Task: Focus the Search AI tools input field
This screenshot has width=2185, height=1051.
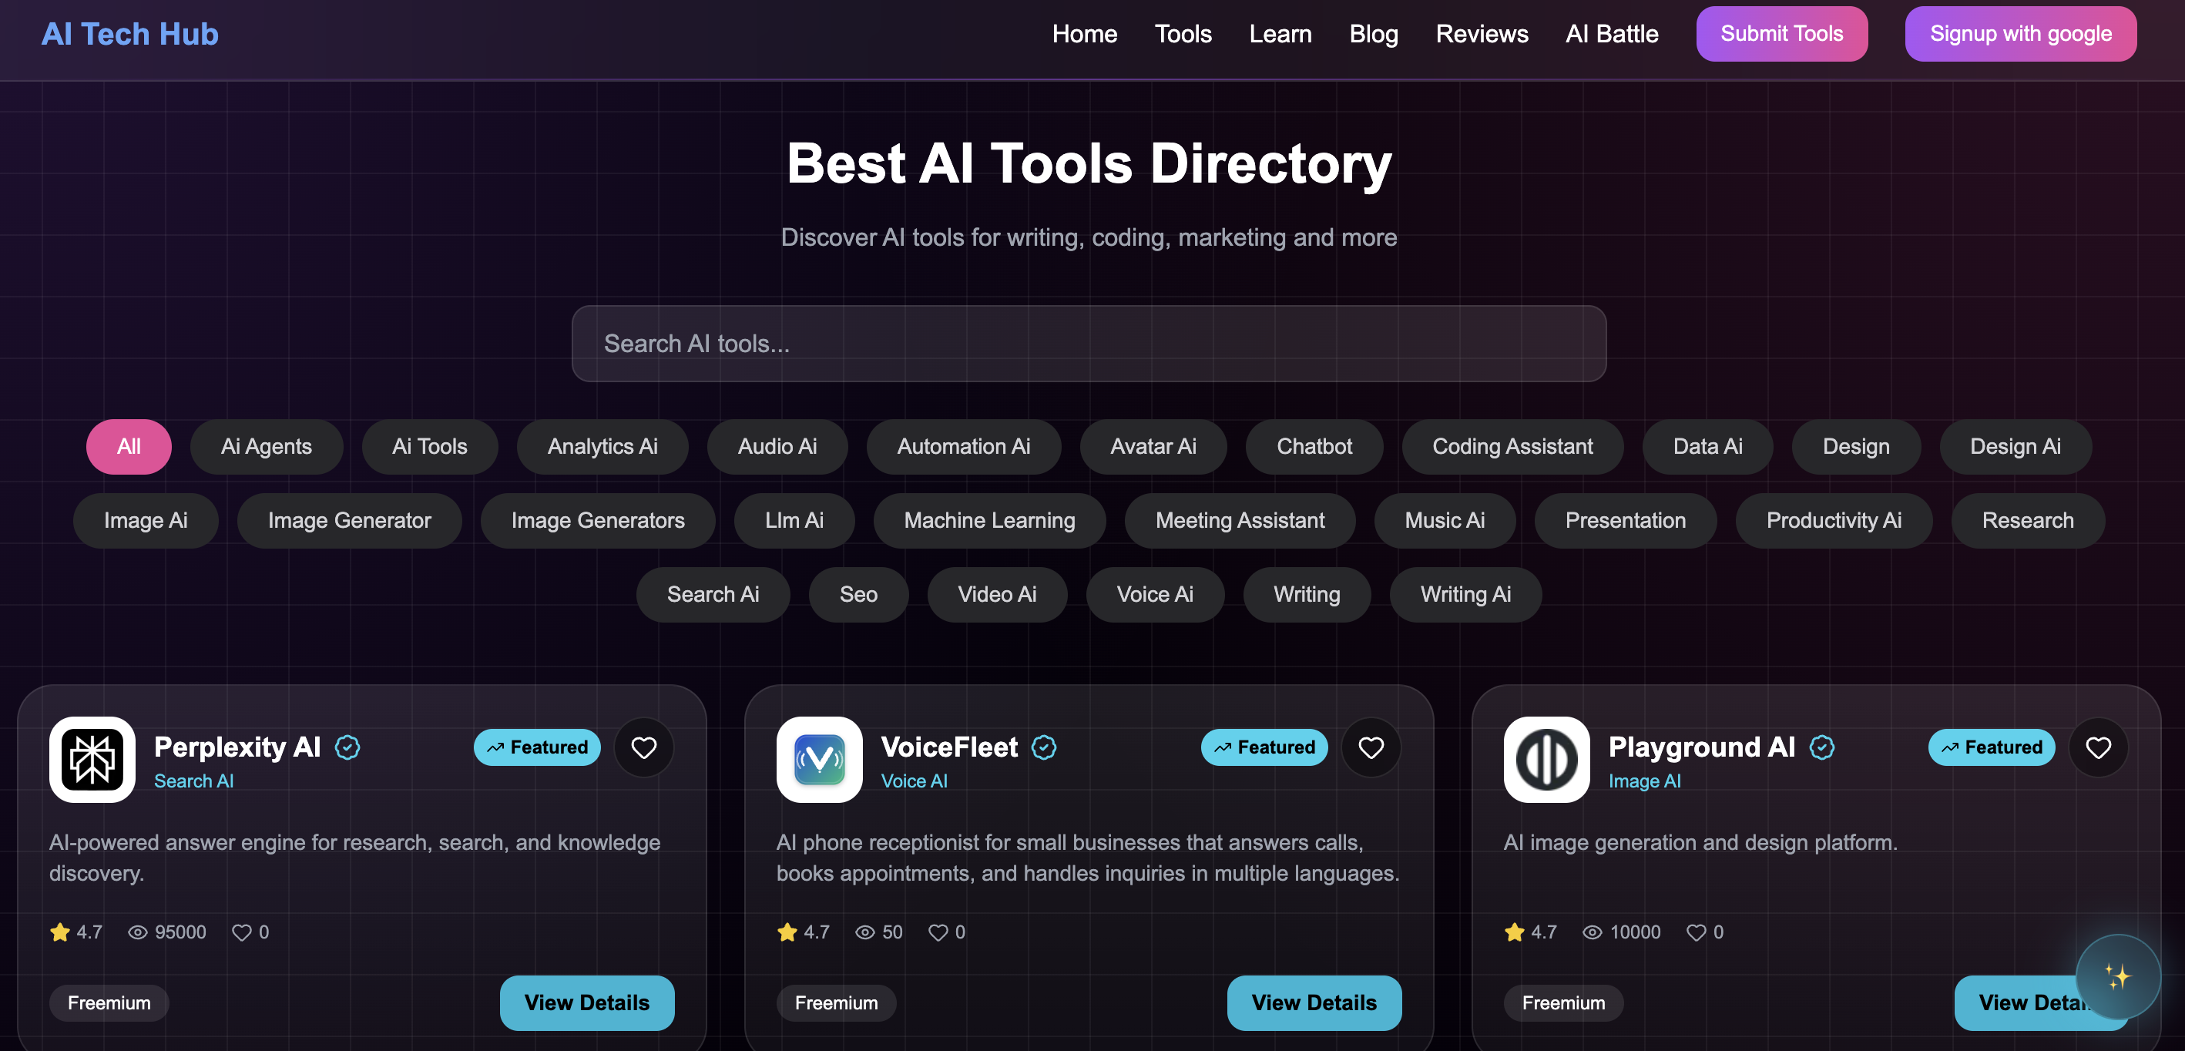Action: point(1089,344)
